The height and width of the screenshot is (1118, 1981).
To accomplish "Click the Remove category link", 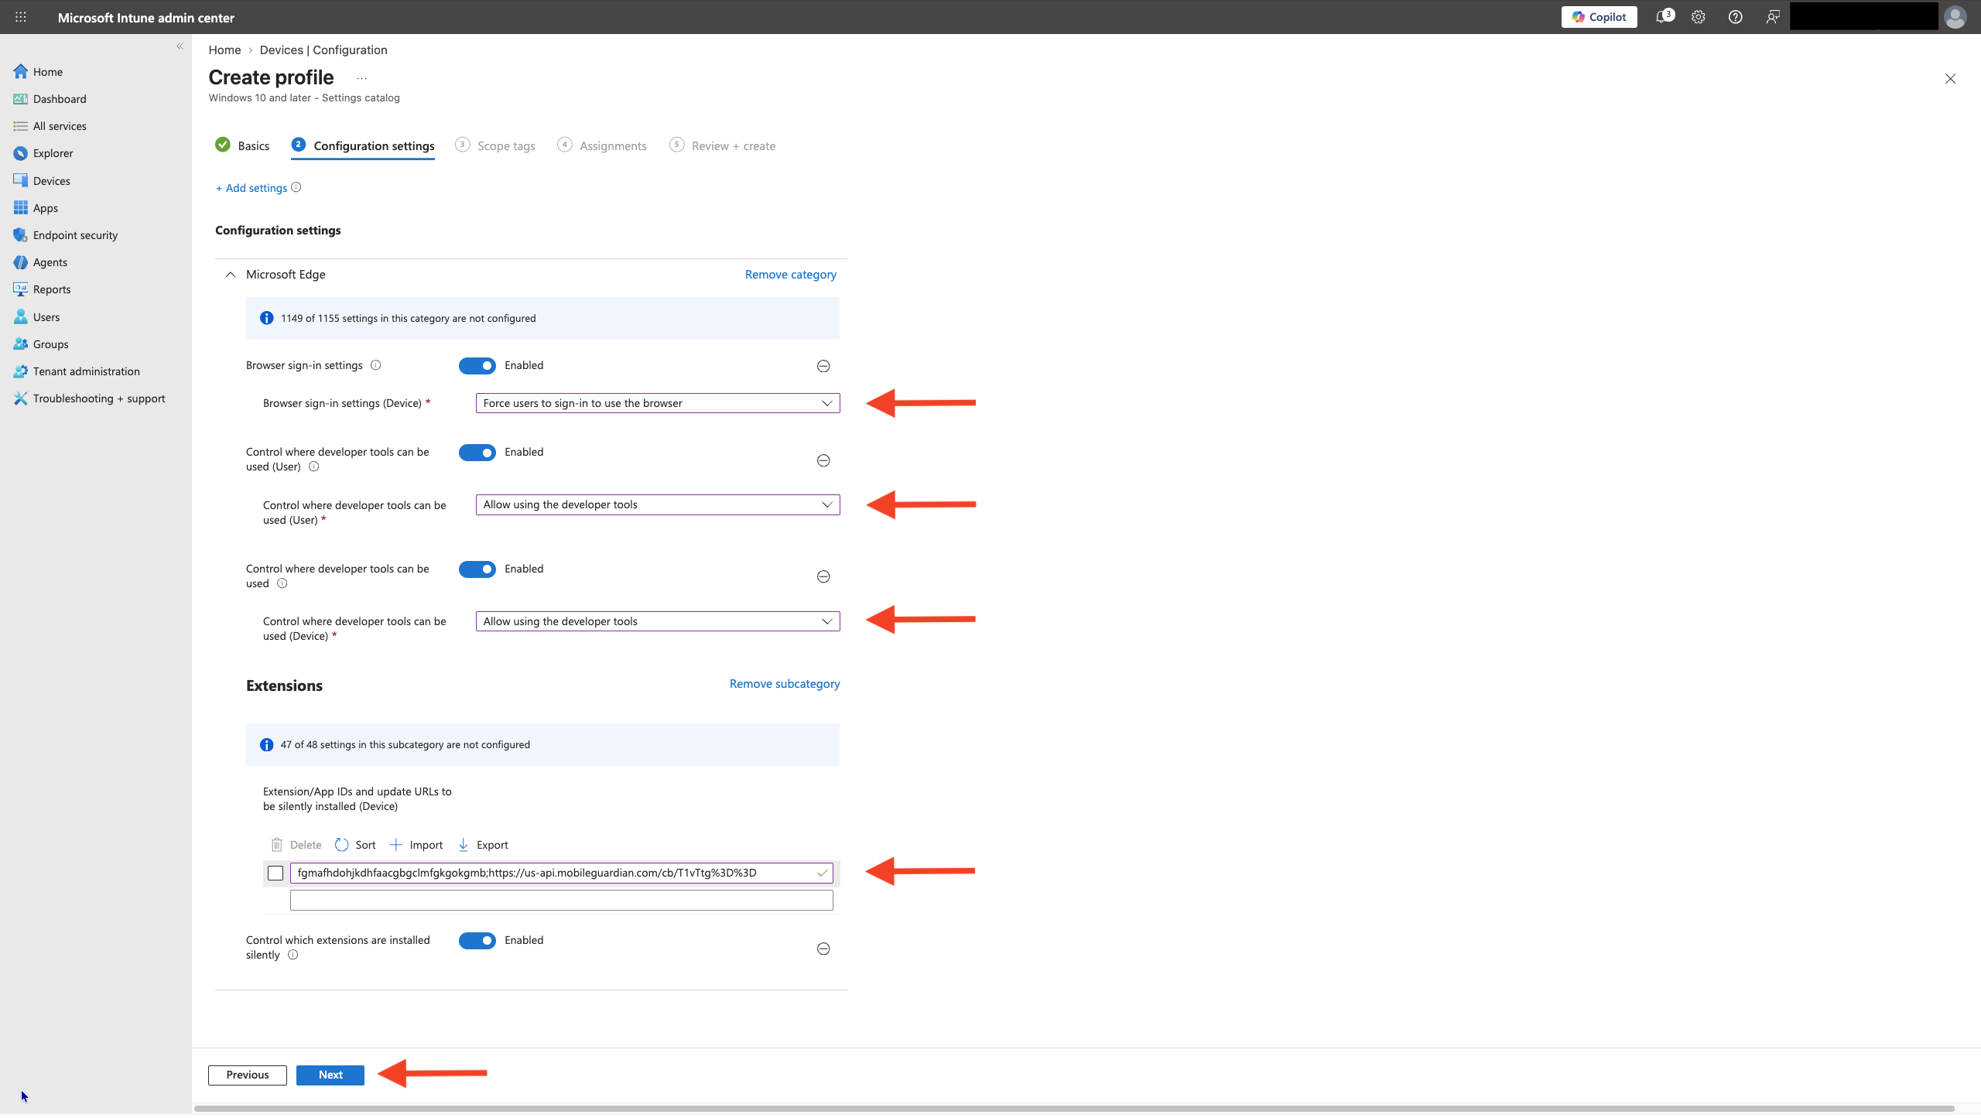I will [791, 275].
